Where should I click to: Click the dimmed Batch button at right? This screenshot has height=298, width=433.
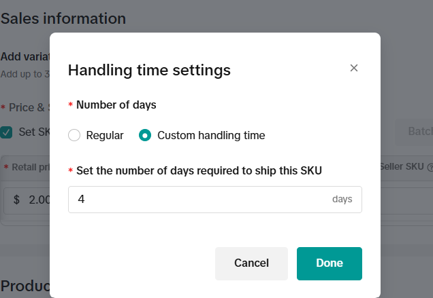416,131
